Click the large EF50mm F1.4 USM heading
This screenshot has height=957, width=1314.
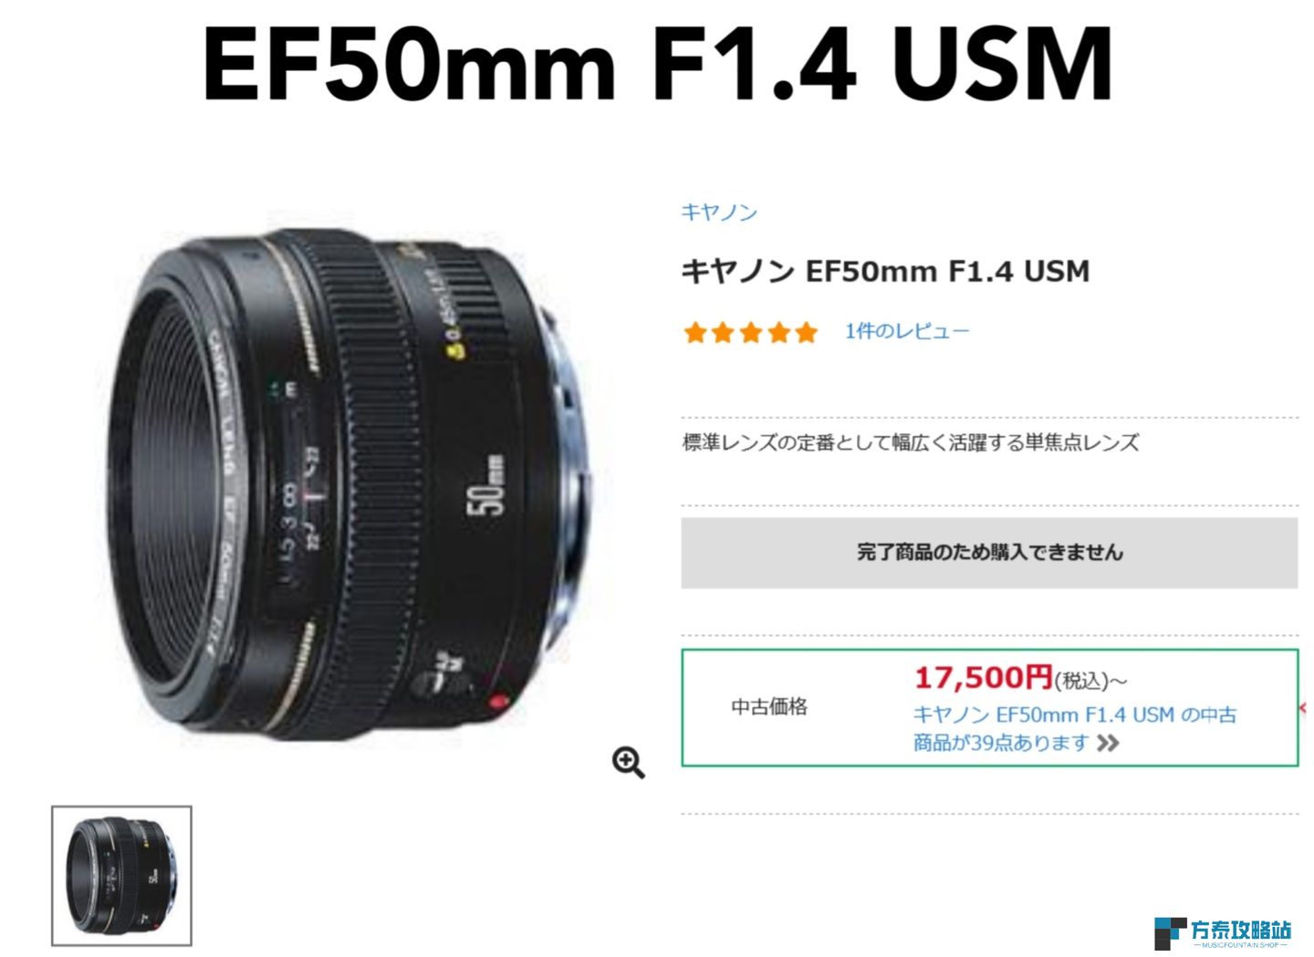pos(657,64)
